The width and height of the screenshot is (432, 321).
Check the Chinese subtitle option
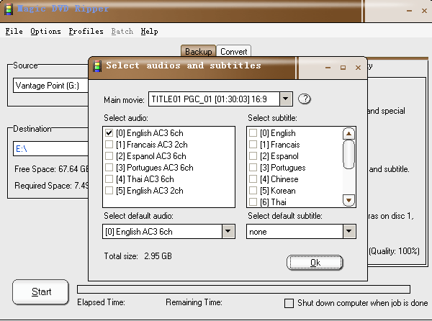pos(253,179)
